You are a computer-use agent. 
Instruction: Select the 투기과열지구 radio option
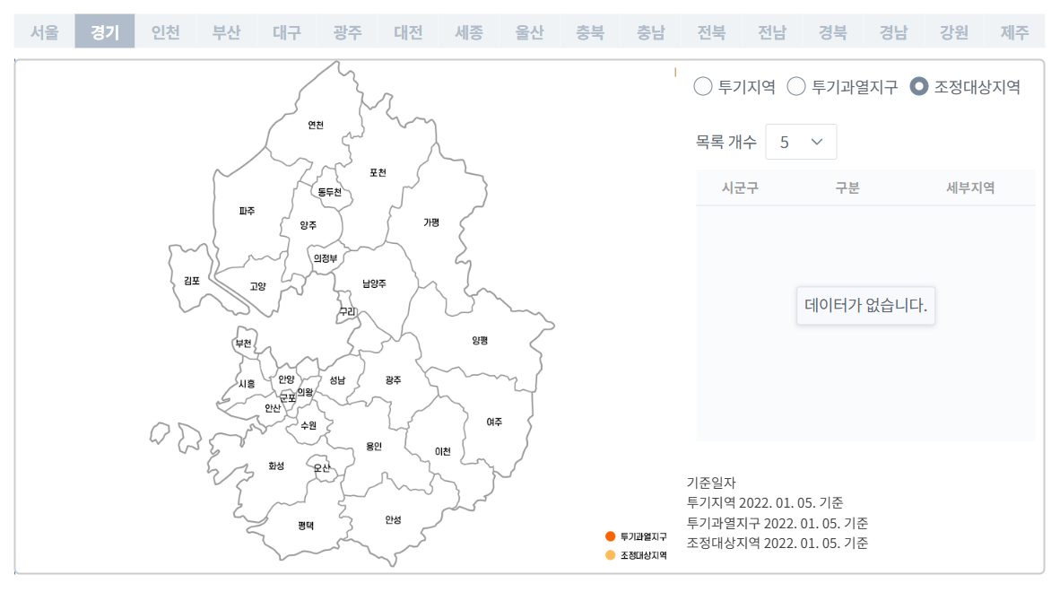[x=795, y=87]
